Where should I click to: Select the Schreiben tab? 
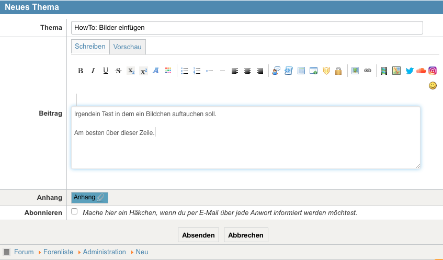click(x=90, y=47)
